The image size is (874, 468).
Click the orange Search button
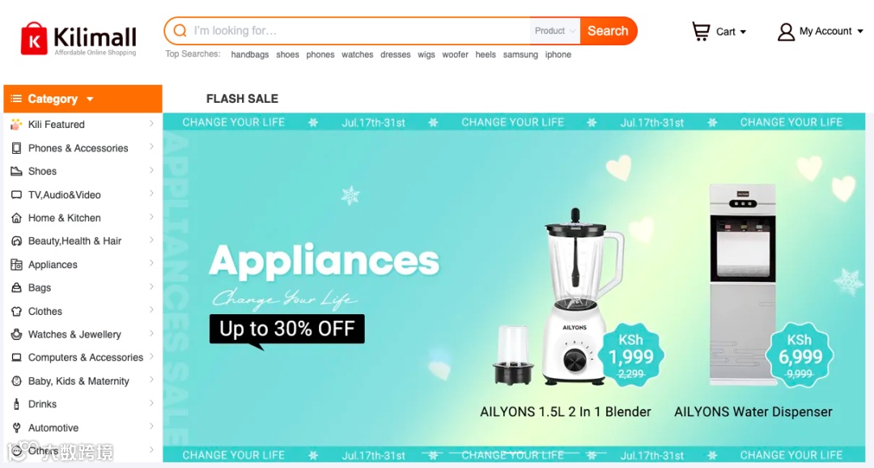coord(608,31)
